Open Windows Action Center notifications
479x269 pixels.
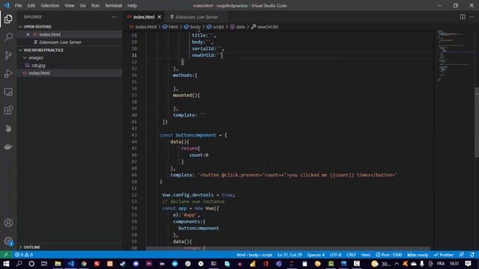[468, 264]
